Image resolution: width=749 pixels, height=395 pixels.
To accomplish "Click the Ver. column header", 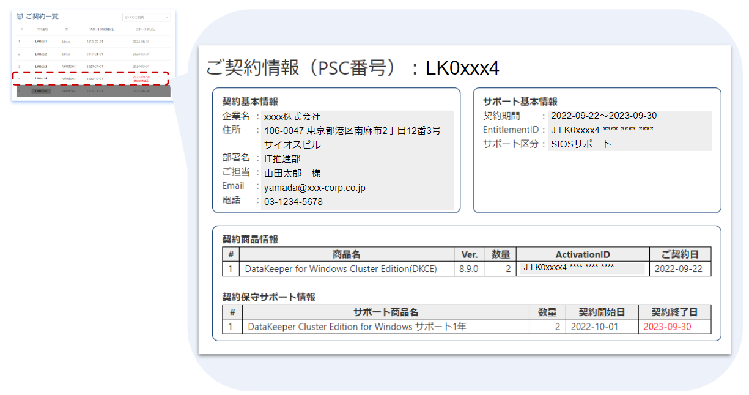I will pyautogui.click(x=469, y=254).
